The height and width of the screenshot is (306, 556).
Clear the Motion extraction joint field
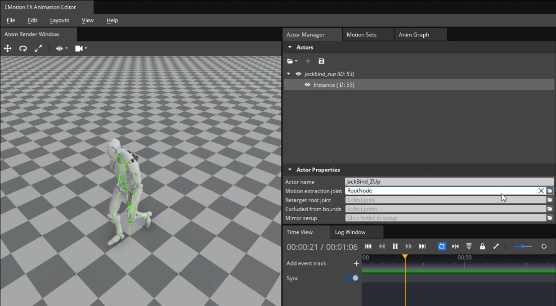541,191
